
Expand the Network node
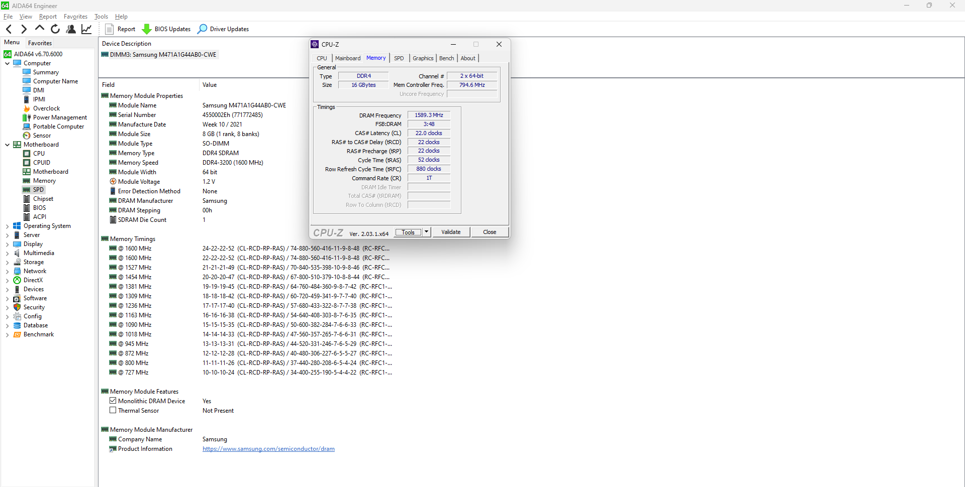pyautogui.click(x=7, y=271)
